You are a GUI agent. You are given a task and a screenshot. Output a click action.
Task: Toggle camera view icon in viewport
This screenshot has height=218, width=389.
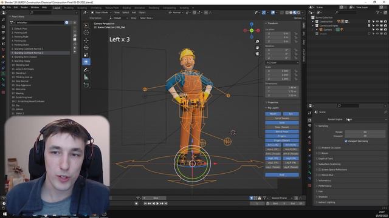coord(257,54)
